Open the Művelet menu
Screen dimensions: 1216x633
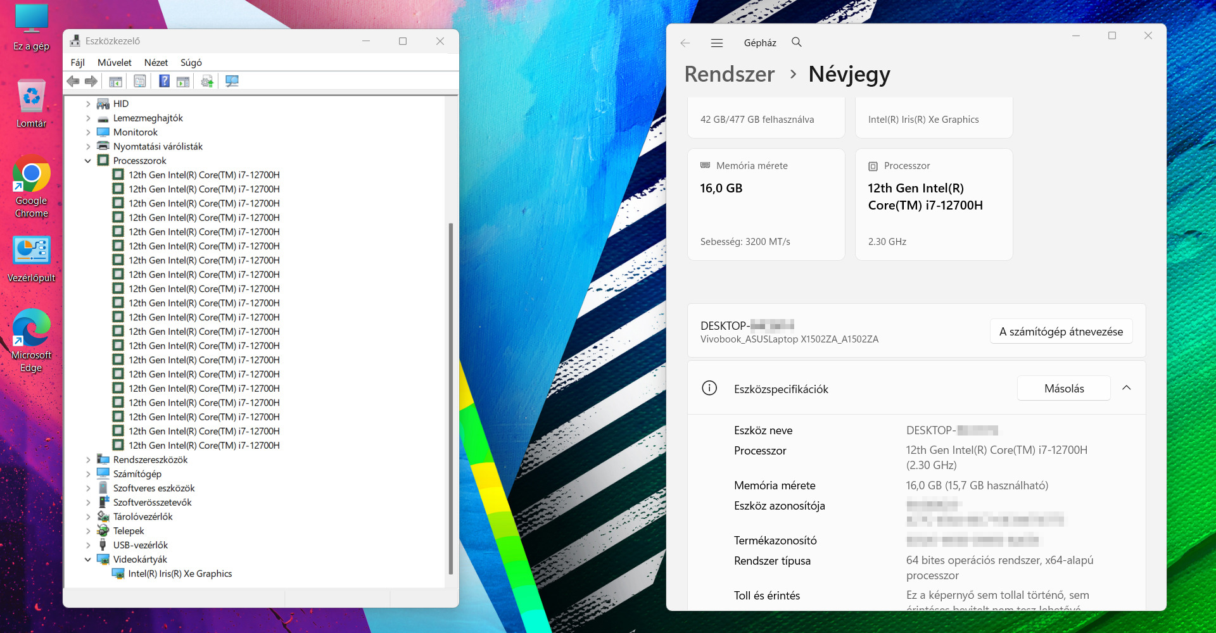[115, 63]
